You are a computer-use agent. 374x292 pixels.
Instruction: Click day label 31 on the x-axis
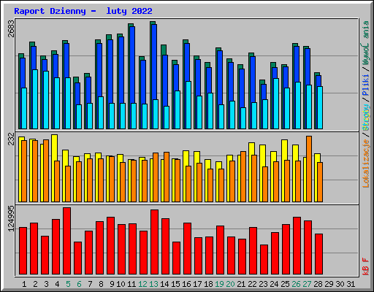351,284
